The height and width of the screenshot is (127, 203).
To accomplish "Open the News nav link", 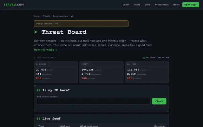I will pos(176,5).
